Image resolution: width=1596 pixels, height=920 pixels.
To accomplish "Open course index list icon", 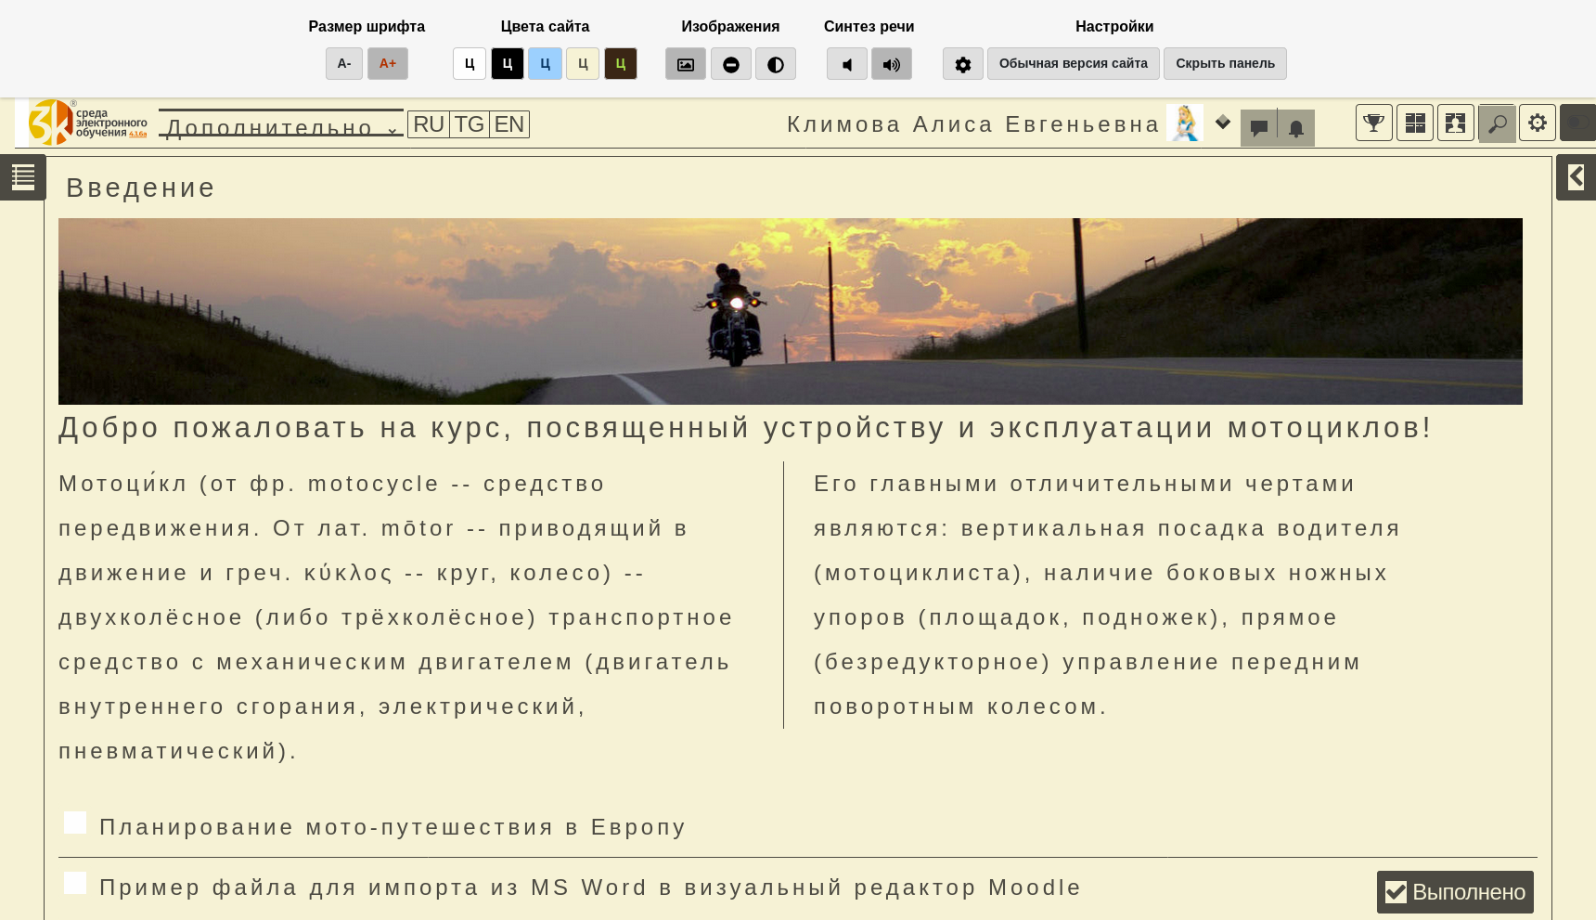I will (23, 176).
